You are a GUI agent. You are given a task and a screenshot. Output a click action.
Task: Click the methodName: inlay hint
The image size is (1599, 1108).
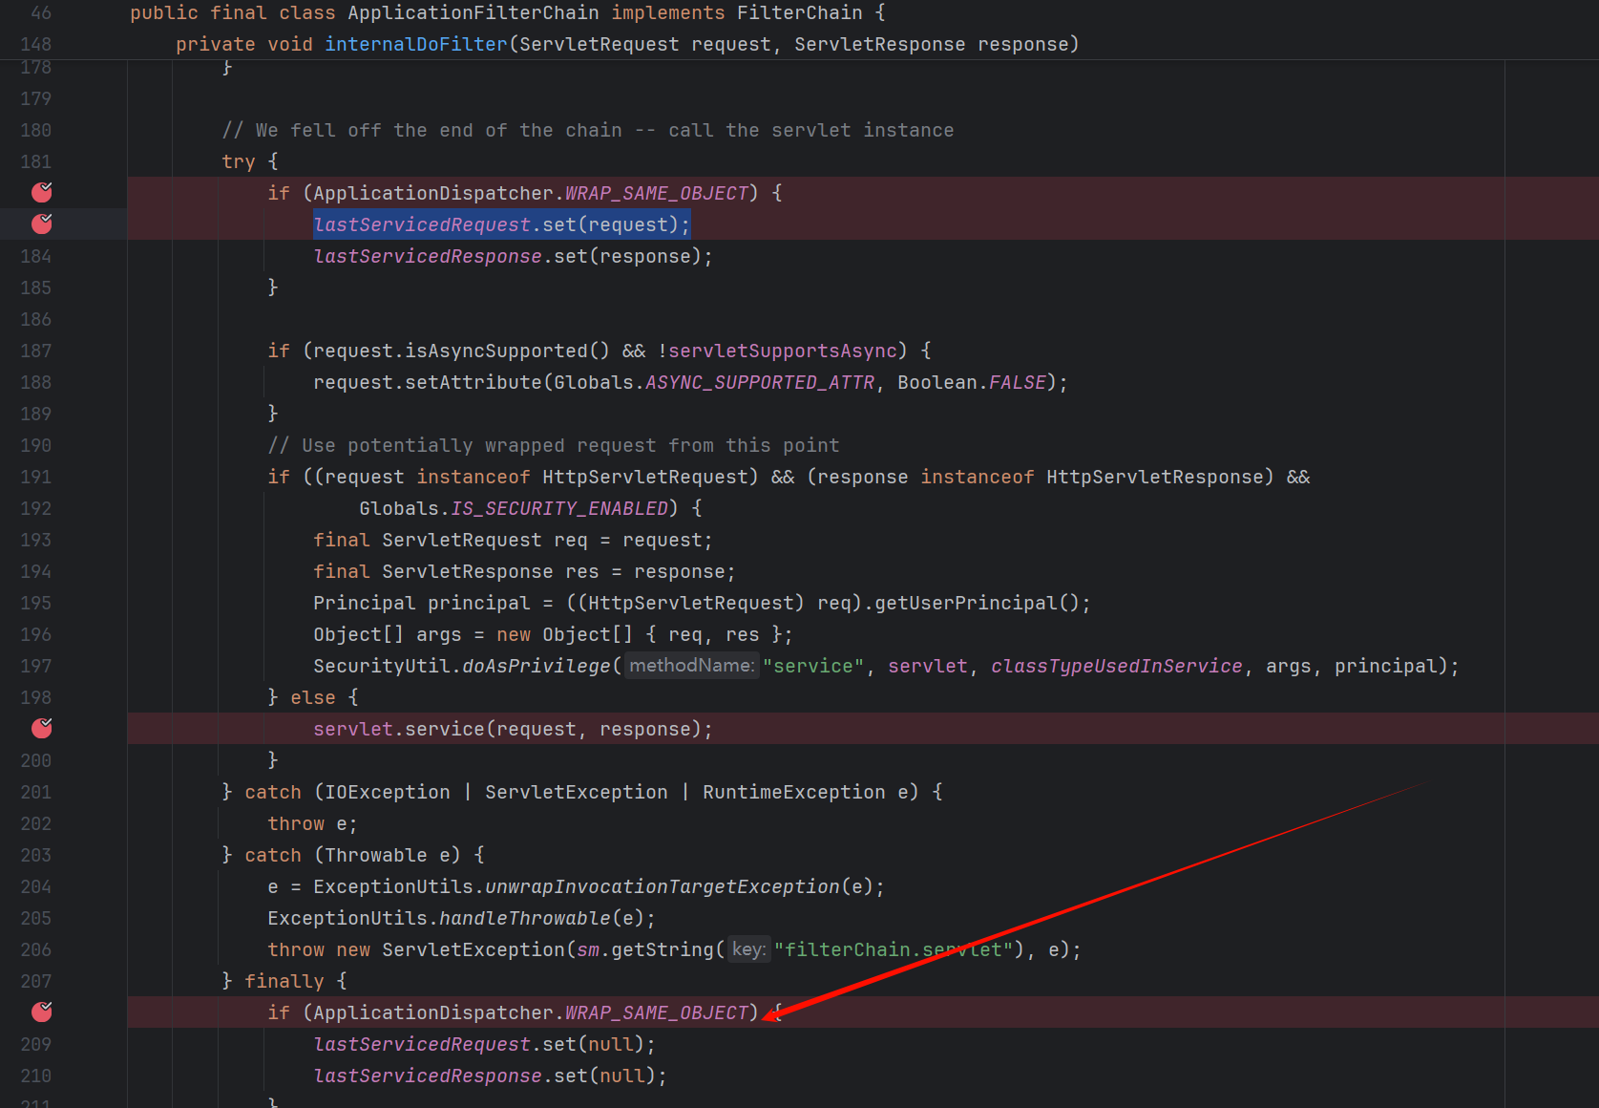coord(691,666)
